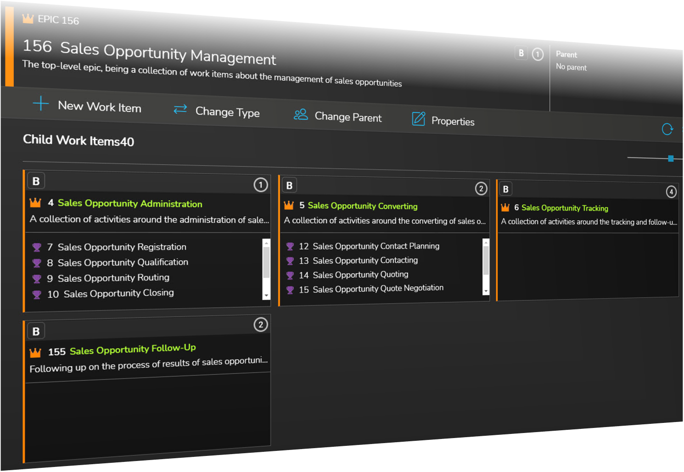Click the trophy icon for Sales Opportunity Registration
Image resolution: width=684 pixels, height=472 pixels.
click(37, 248)
